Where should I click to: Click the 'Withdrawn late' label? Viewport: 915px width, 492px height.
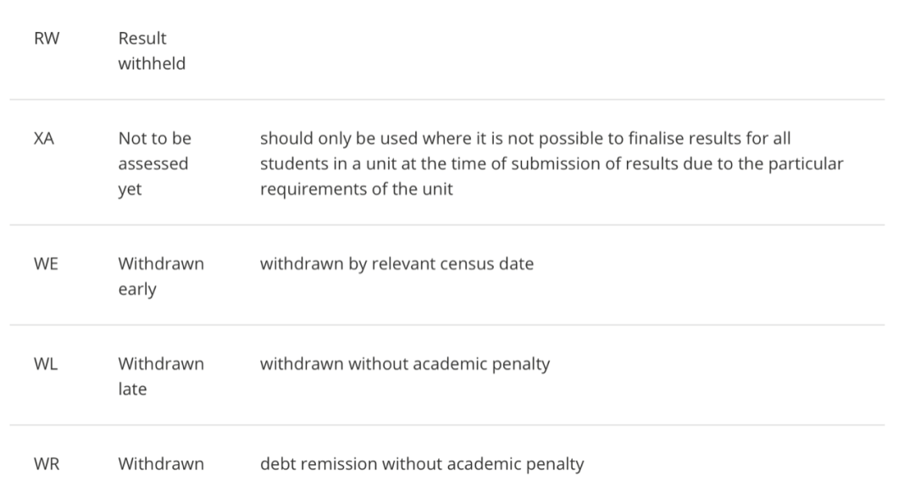tap(161, 377)
